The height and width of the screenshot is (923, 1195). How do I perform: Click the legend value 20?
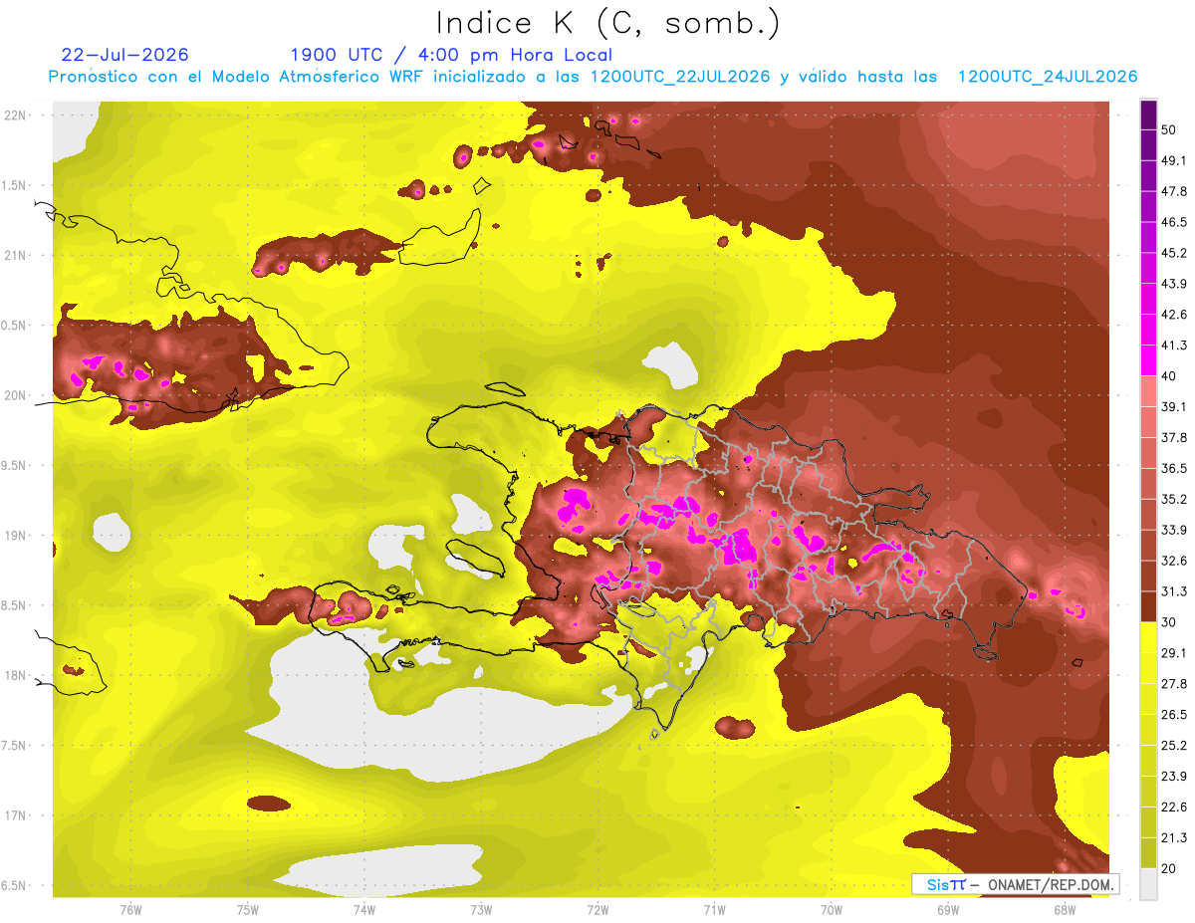(x=1170, y=869)
